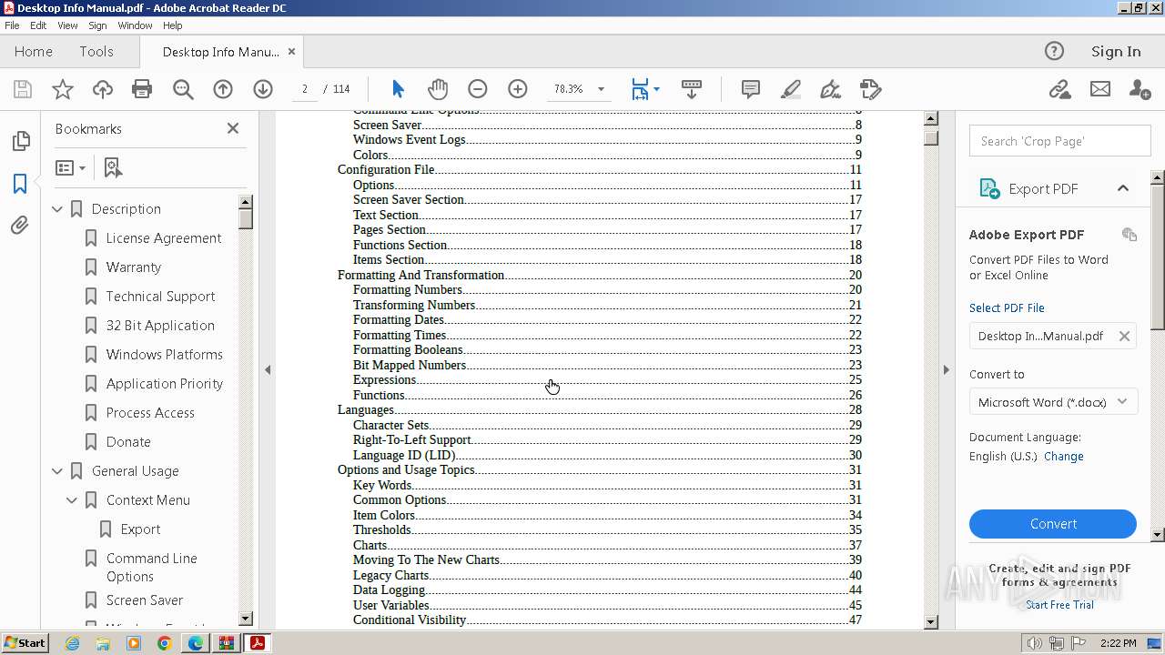Viewport: 1165px width, 655px height.
Task: Collapse the left navigation pane arrow
Action: click(268, 369)
